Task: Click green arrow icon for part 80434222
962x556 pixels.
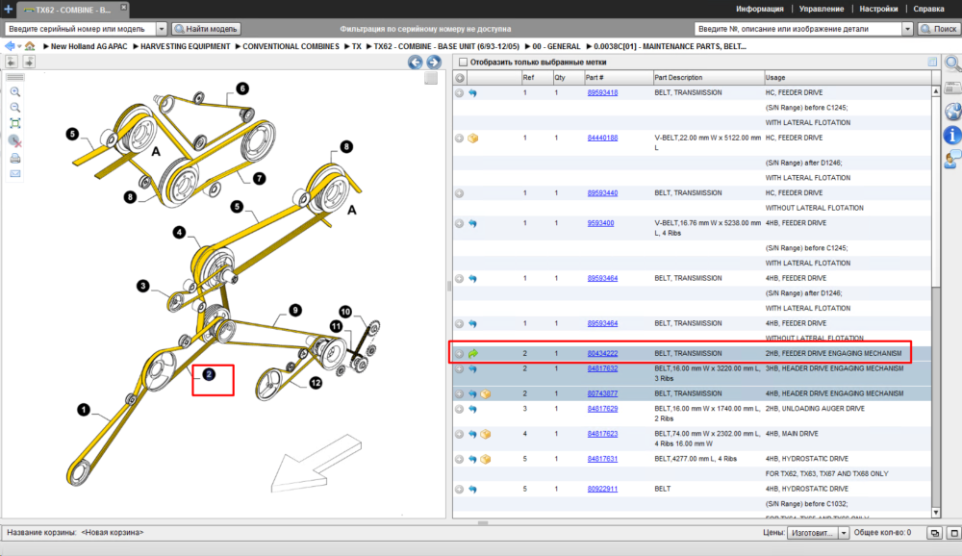Action: click(473, 353)
